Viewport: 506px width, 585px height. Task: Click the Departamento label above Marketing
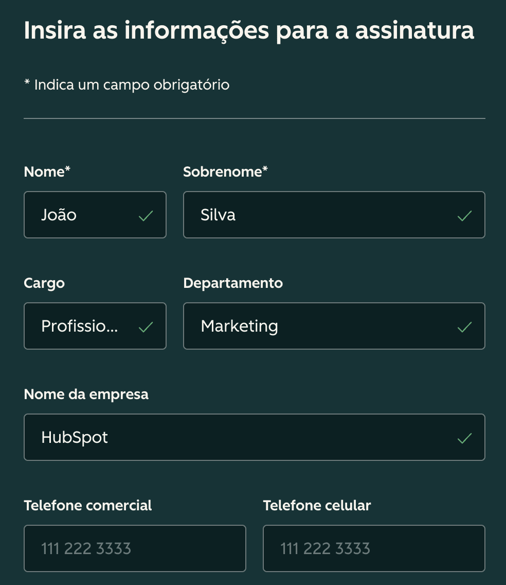pyautogui.click(x=233, y=283)
